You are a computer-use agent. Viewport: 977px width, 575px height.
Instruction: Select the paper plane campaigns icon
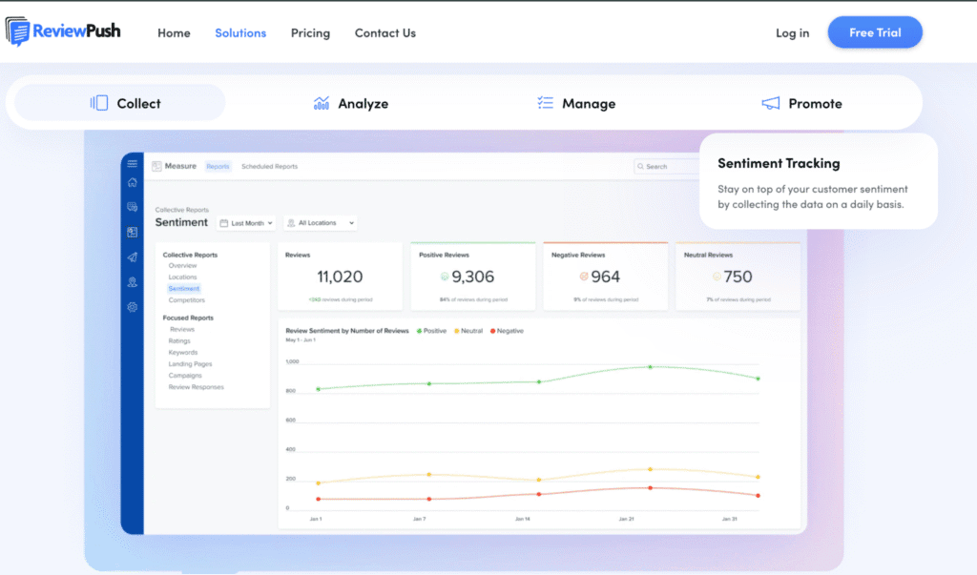pos(133,257)
